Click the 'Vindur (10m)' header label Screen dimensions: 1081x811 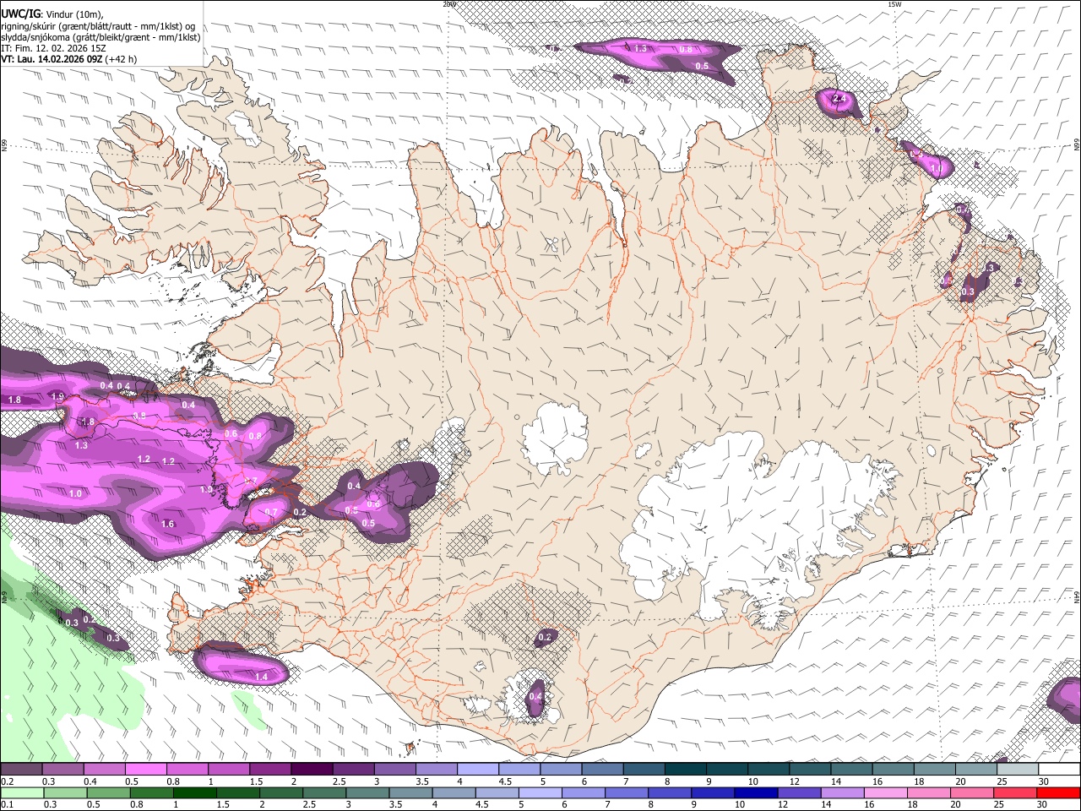75,14
